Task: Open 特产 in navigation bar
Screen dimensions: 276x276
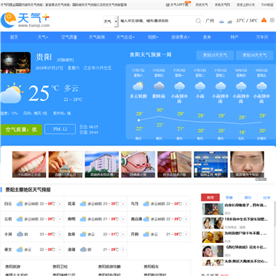Action: click(x=235, y=38)
